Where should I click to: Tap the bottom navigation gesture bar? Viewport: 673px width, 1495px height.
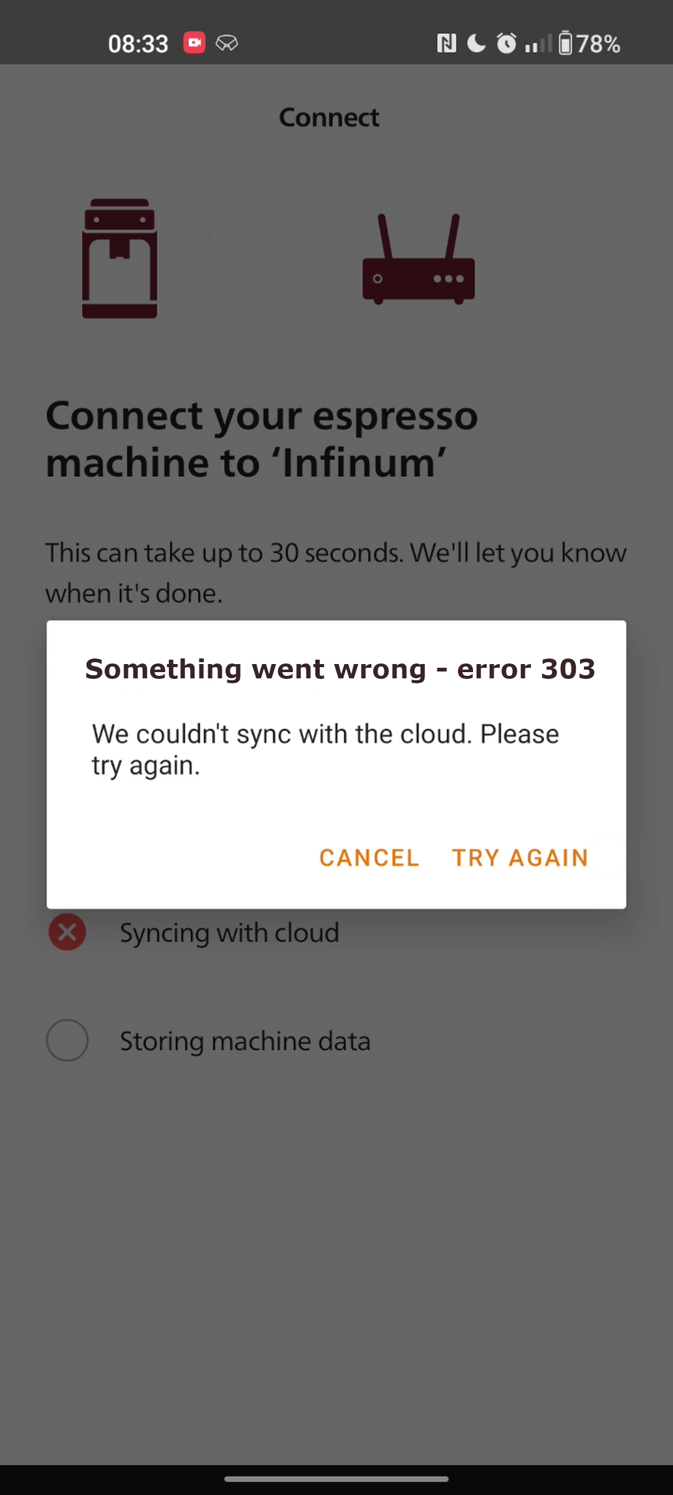tap(336, 1479)
